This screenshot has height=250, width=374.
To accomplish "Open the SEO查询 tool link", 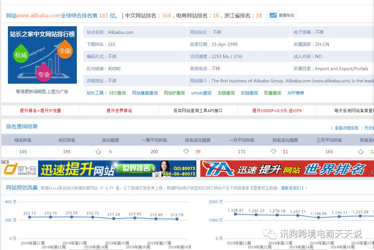I will (x=117, y=93).
